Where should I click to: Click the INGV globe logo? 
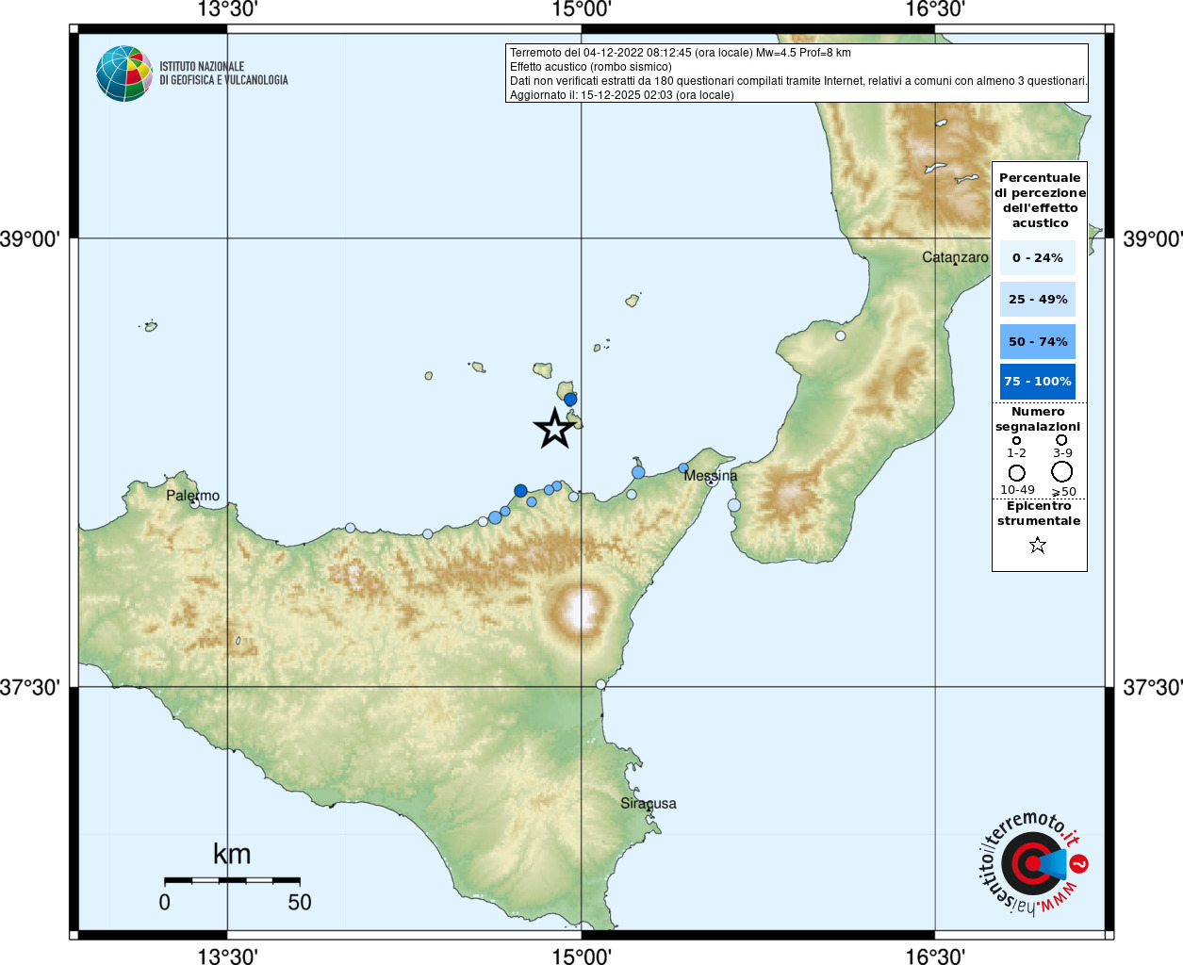coord(123,74)
